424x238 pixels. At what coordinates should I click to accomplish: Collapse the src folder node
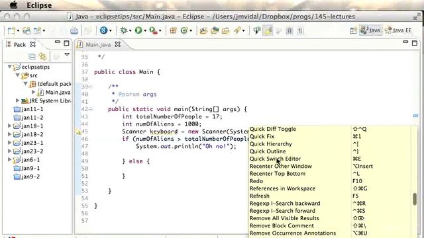(18, 75)
